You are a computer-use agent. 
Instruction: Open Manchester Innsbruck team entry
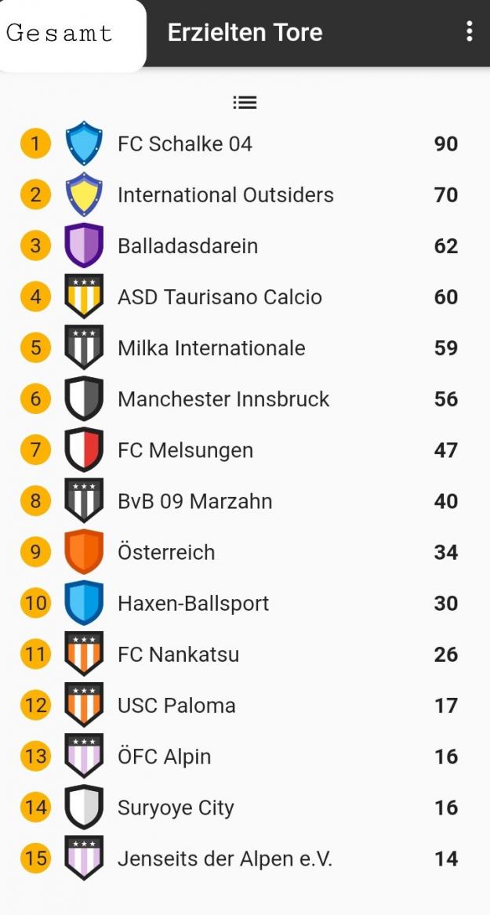coord(223,399)
